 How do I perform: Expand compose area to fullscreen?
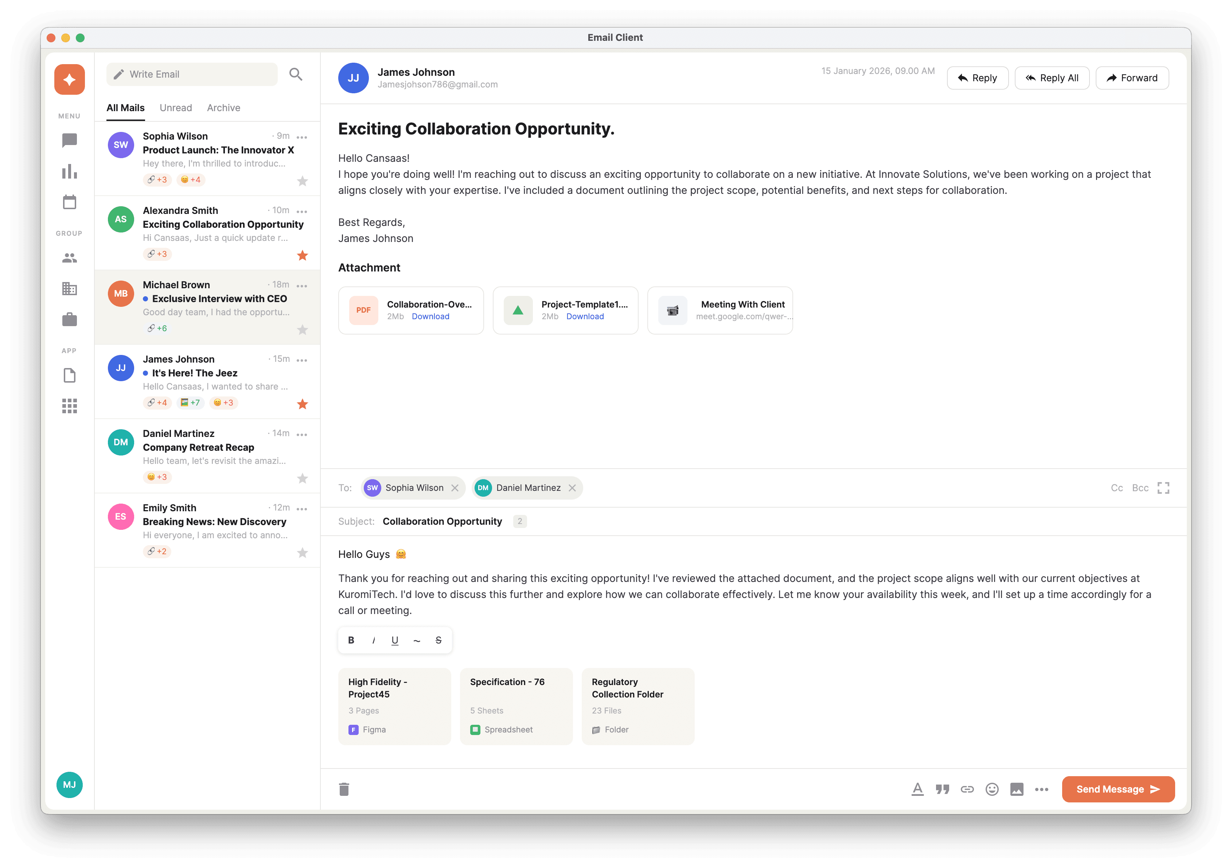pyautogui.click(x=1163, y=488)
